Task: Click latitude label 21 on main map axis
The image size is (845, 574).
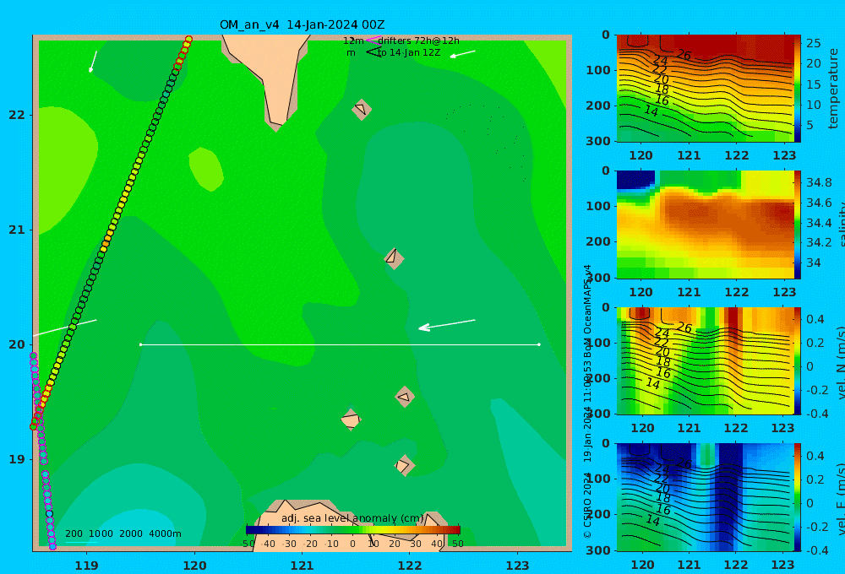Action: (17, 230)
